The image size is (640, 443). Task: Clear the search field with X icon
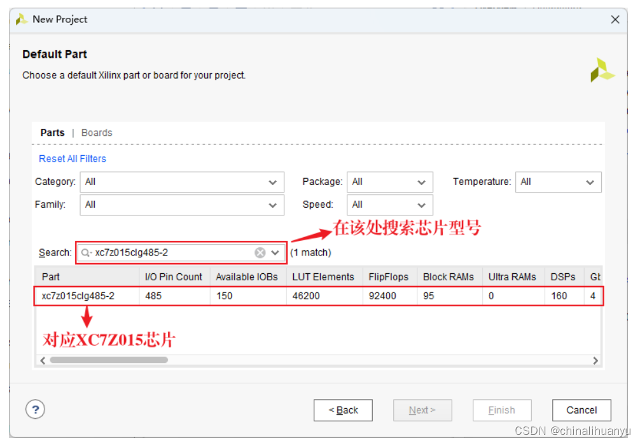pos(260,252)
